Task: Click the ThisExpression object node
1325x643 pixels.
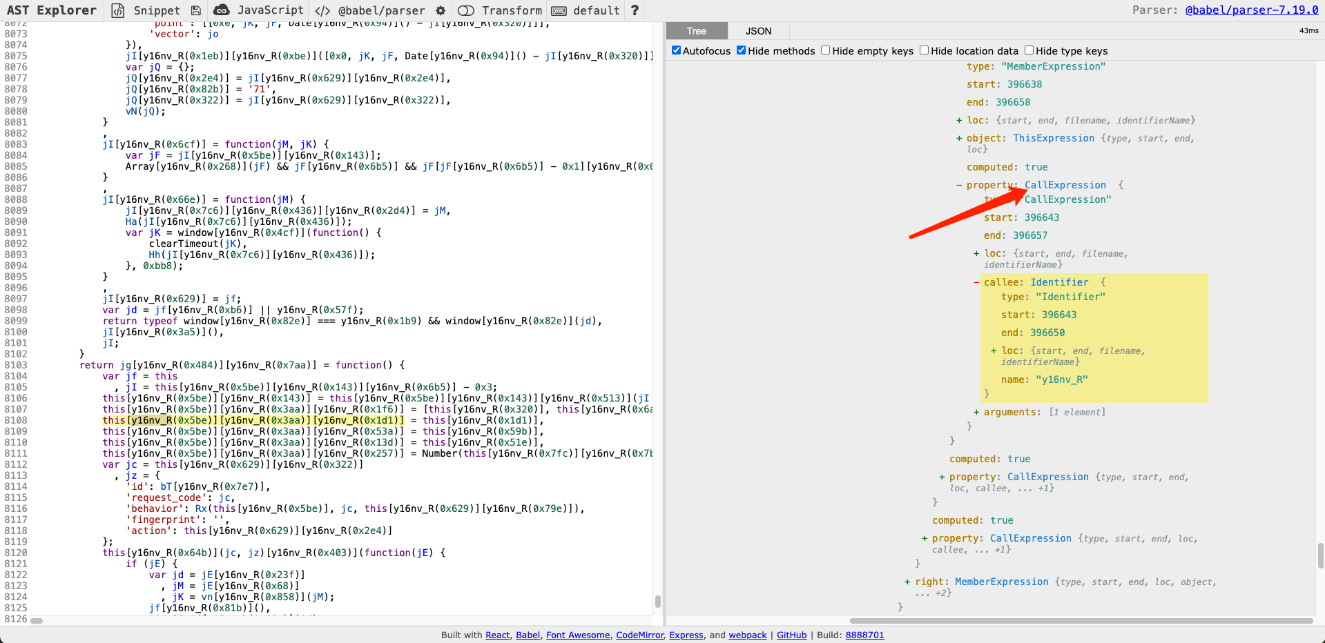Action: [1053, 138]
